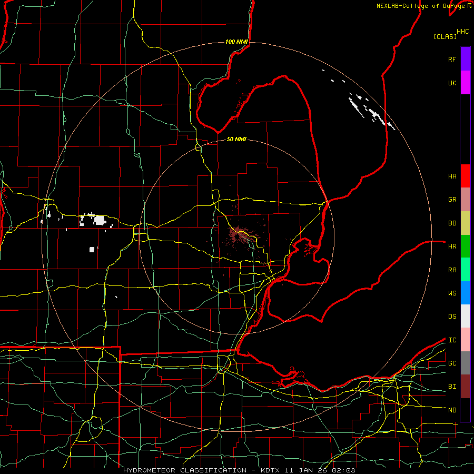Click the "100 NMI" range ring label

pyautogui.click(x=236, y=42)
